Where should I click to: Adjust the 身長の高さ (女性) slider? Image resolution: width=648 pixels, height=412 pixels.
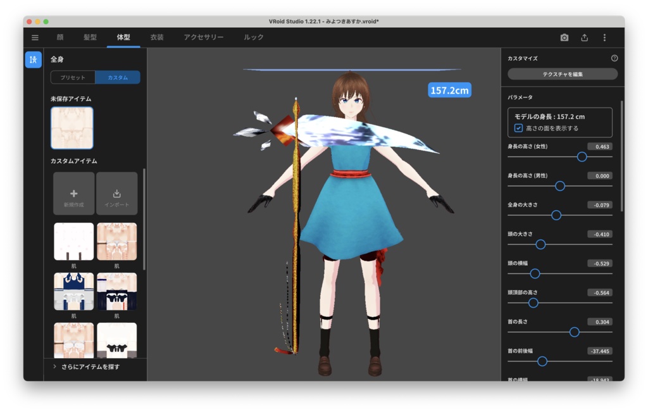tap(582, 156)
